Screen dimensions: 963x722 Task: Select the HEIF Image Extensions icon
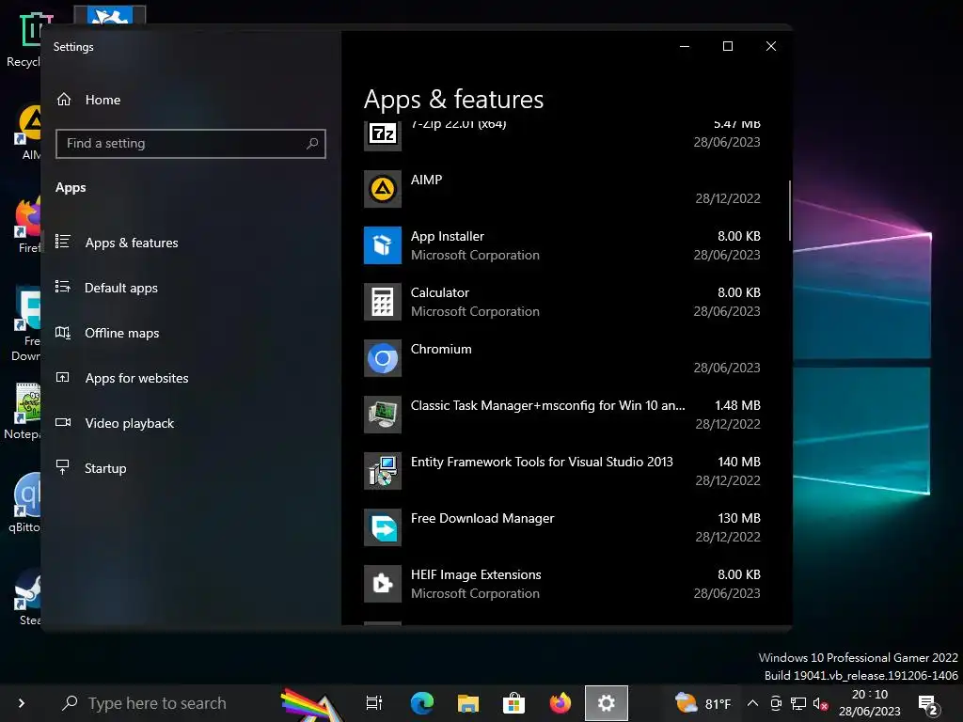pyautogui.click(x=383, y=584)
